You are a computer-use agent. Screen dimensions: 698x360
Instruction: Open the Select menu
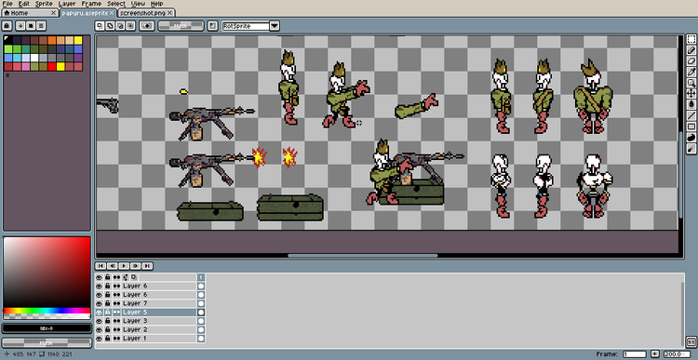point(115,4)
